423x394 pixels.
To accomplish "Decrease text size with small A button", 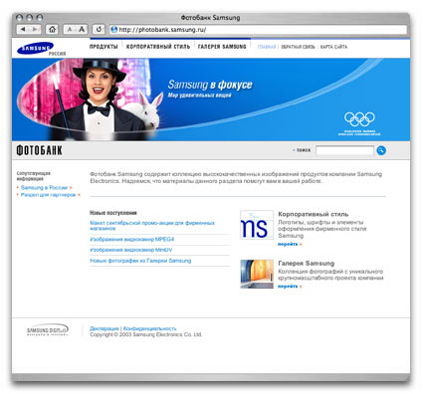I will tap(70, 30).
